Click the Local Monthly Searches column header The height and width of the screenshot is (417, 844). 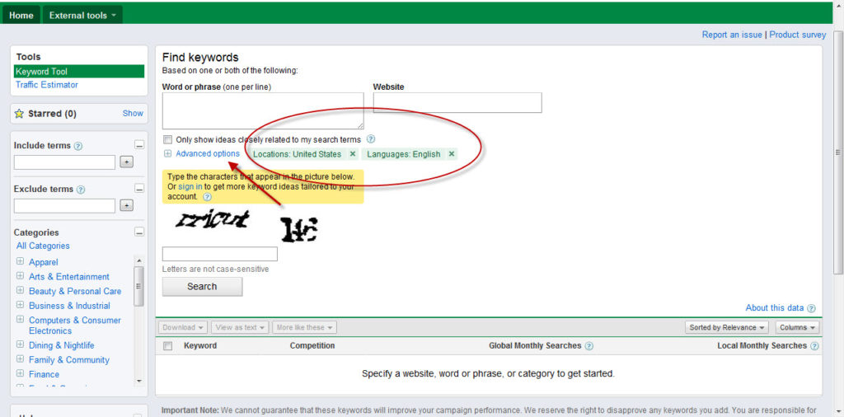pos(762,345)
